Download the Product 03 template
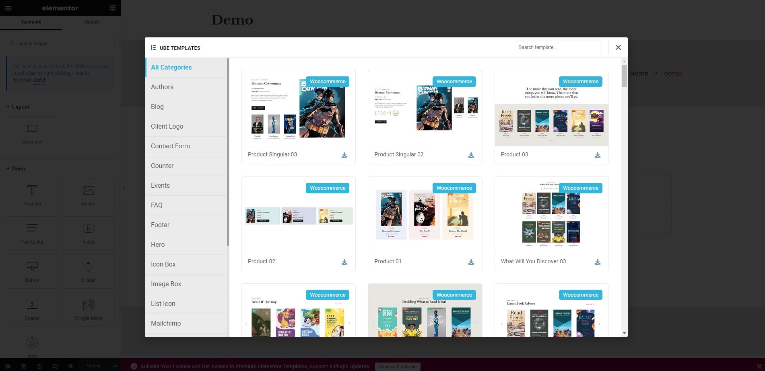This screenshot has height=371, width=765. (x=598, y=155)
